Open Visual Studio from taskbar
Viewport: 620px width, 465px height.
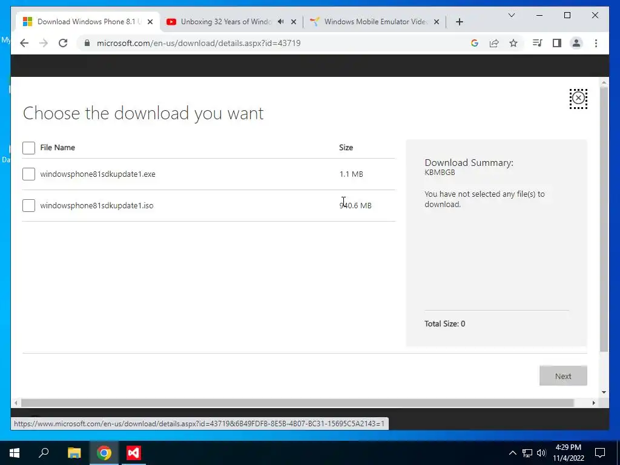coord(134,453)
